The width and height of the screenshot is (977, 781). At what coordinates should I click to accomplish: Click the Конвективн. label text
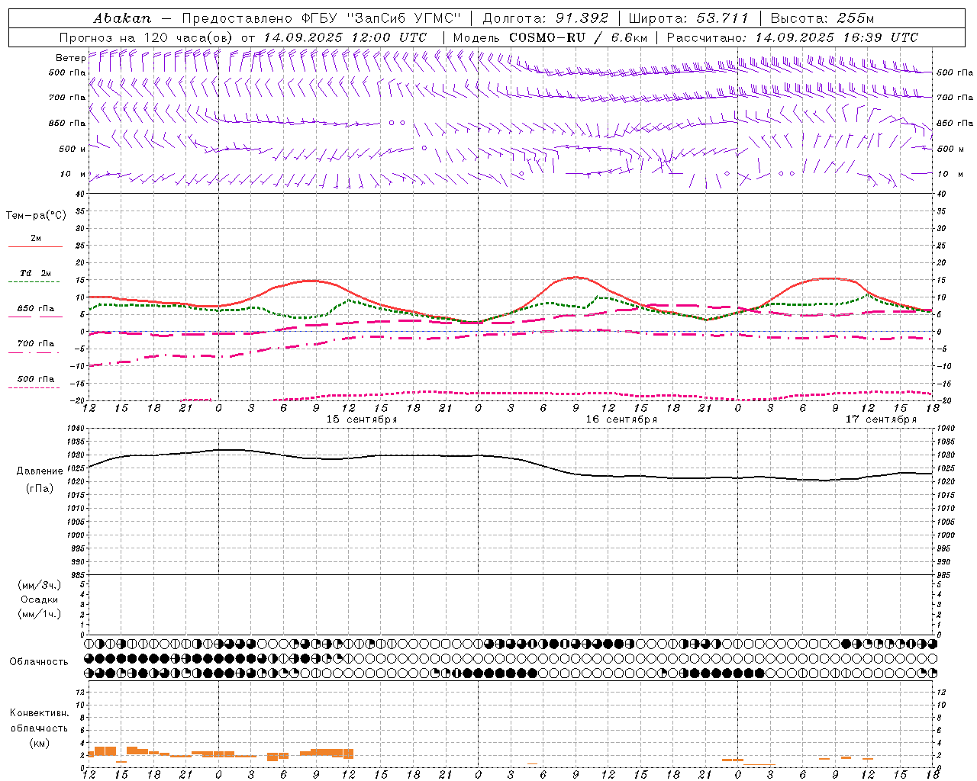tap(39, 713)
